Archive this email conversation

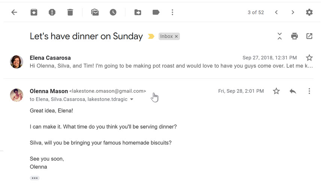[x=34, y=12]
